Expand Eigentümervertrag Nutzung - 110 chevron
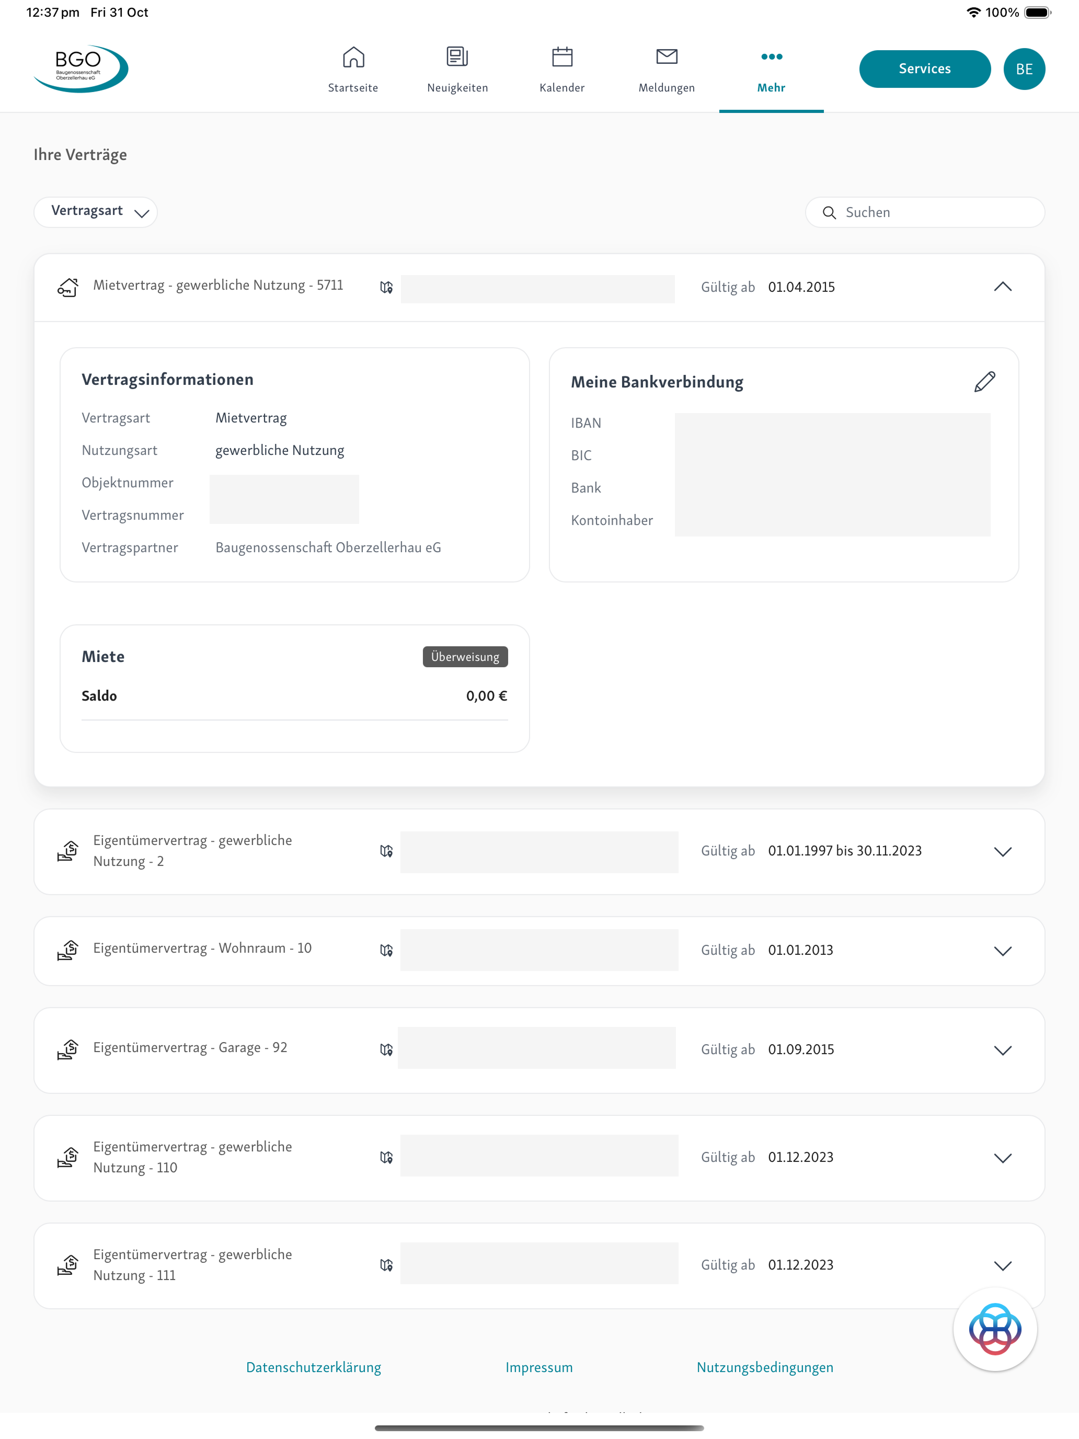 1002,1158
